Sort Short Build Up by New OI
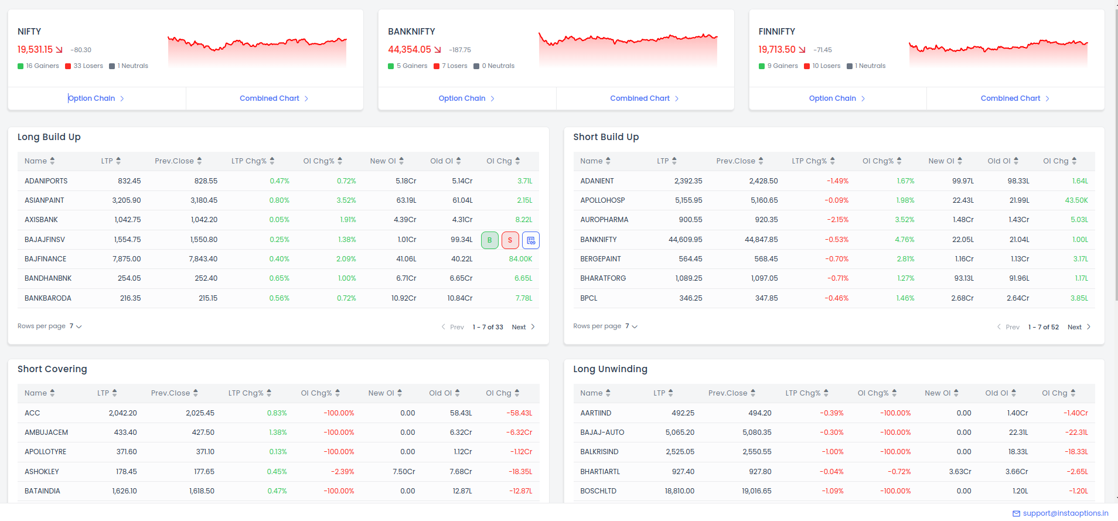1118x521 pixels. point(945,161)
